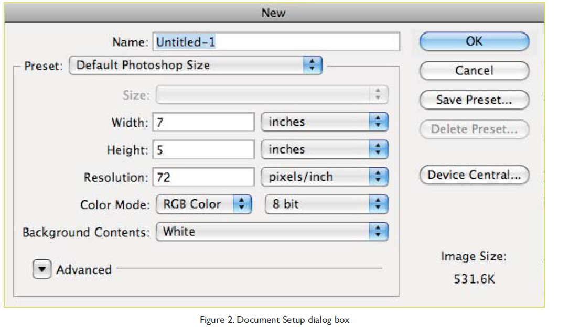
Task: Click the New dialog title bar
Action: (273, 13)
